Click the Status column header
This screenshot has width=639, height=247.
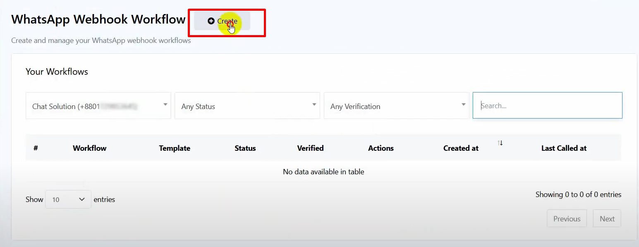[x=245, y=148]
